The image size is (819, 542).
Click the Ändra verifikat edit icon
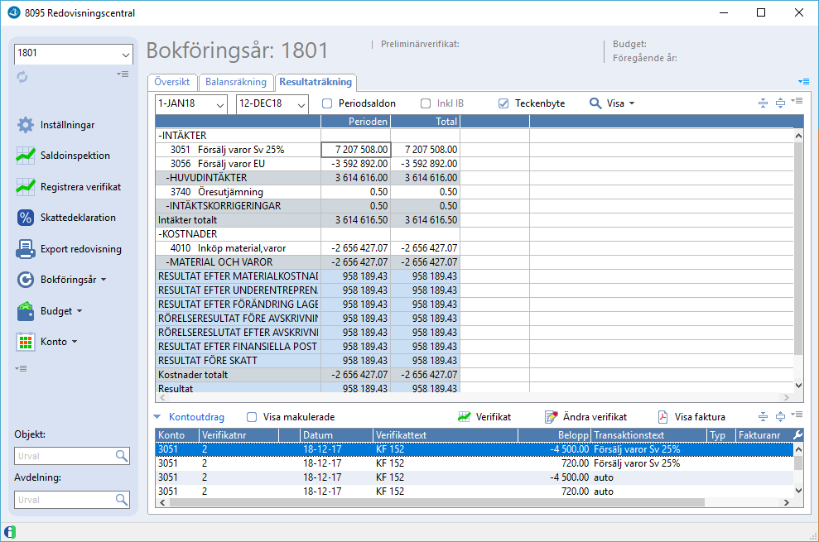(x=551, y=417)
